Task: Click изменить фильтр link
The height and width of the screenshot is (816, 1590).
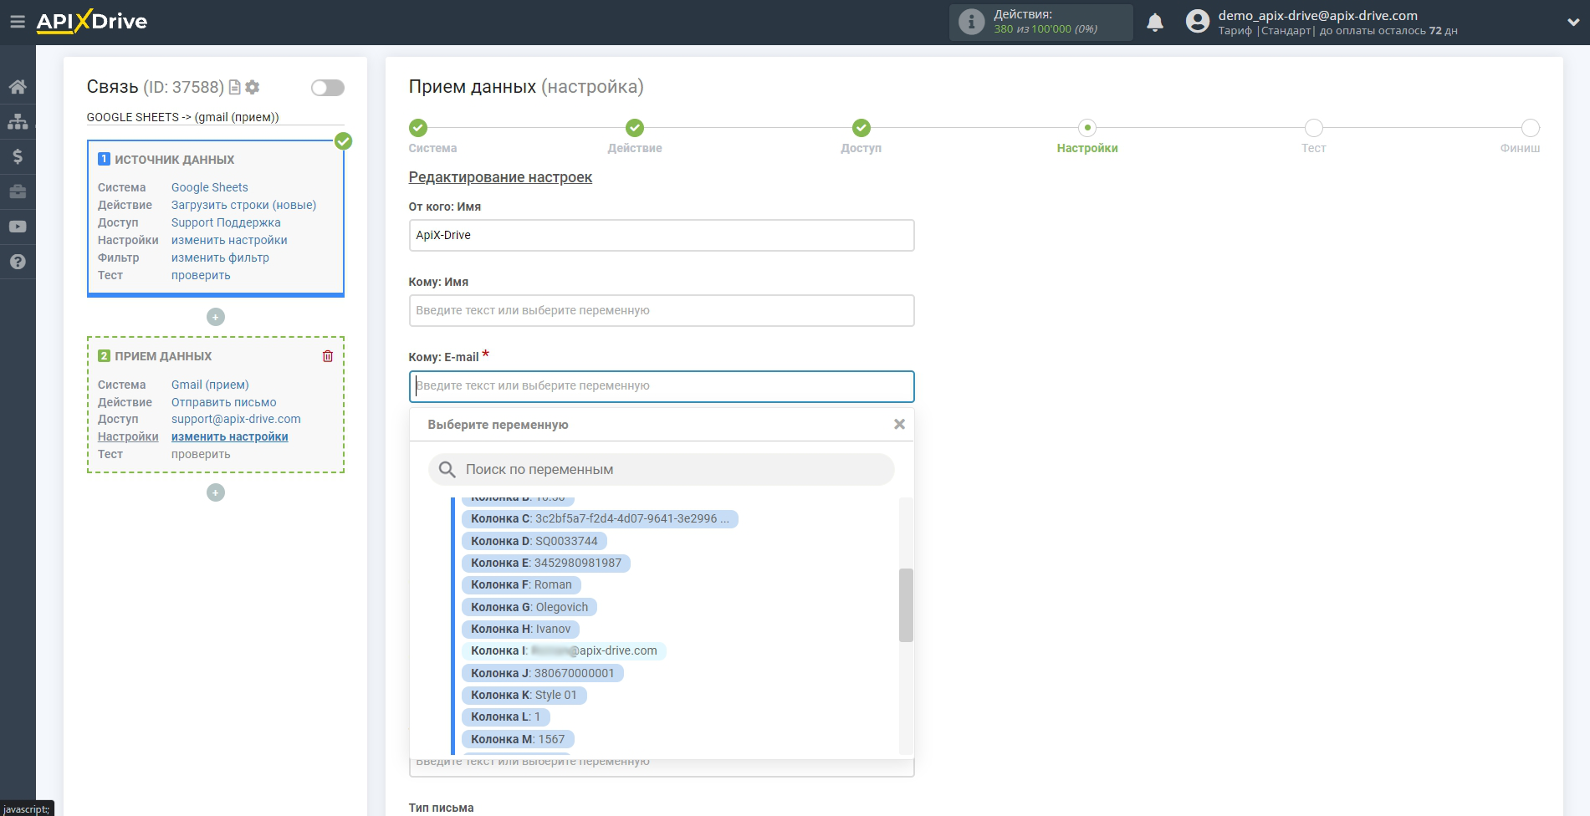Action: [x=220, y=258]
